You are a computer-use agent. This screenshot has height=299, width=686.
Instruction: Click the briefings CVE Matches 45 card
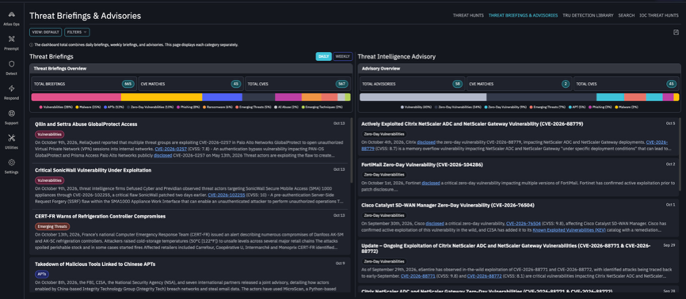click(191, 84)
